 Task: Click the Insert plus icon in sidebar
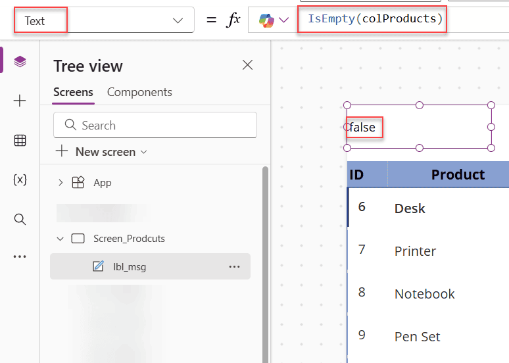click(20, 101)
